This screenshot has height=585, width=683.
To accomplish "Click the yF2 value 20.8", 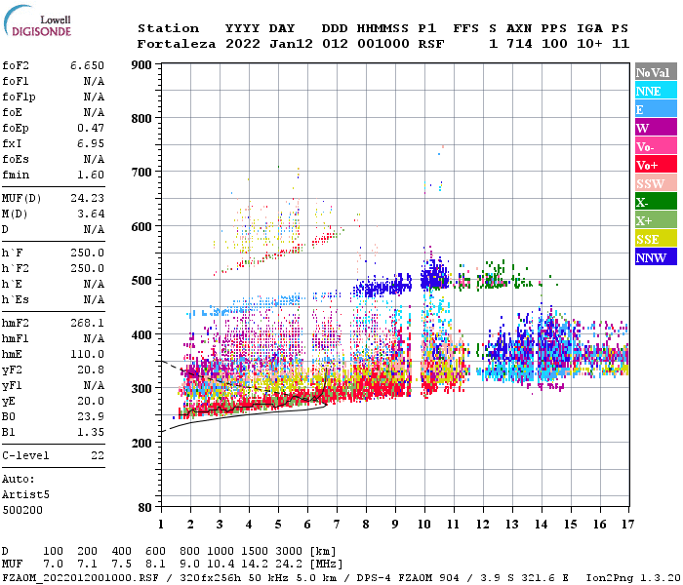I will (x=91, y=370).
